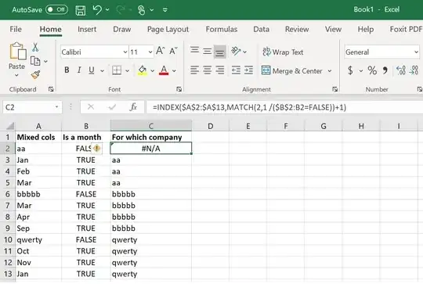Switch to the Data tab
The image size is (423, 284).
click(261, 29)
